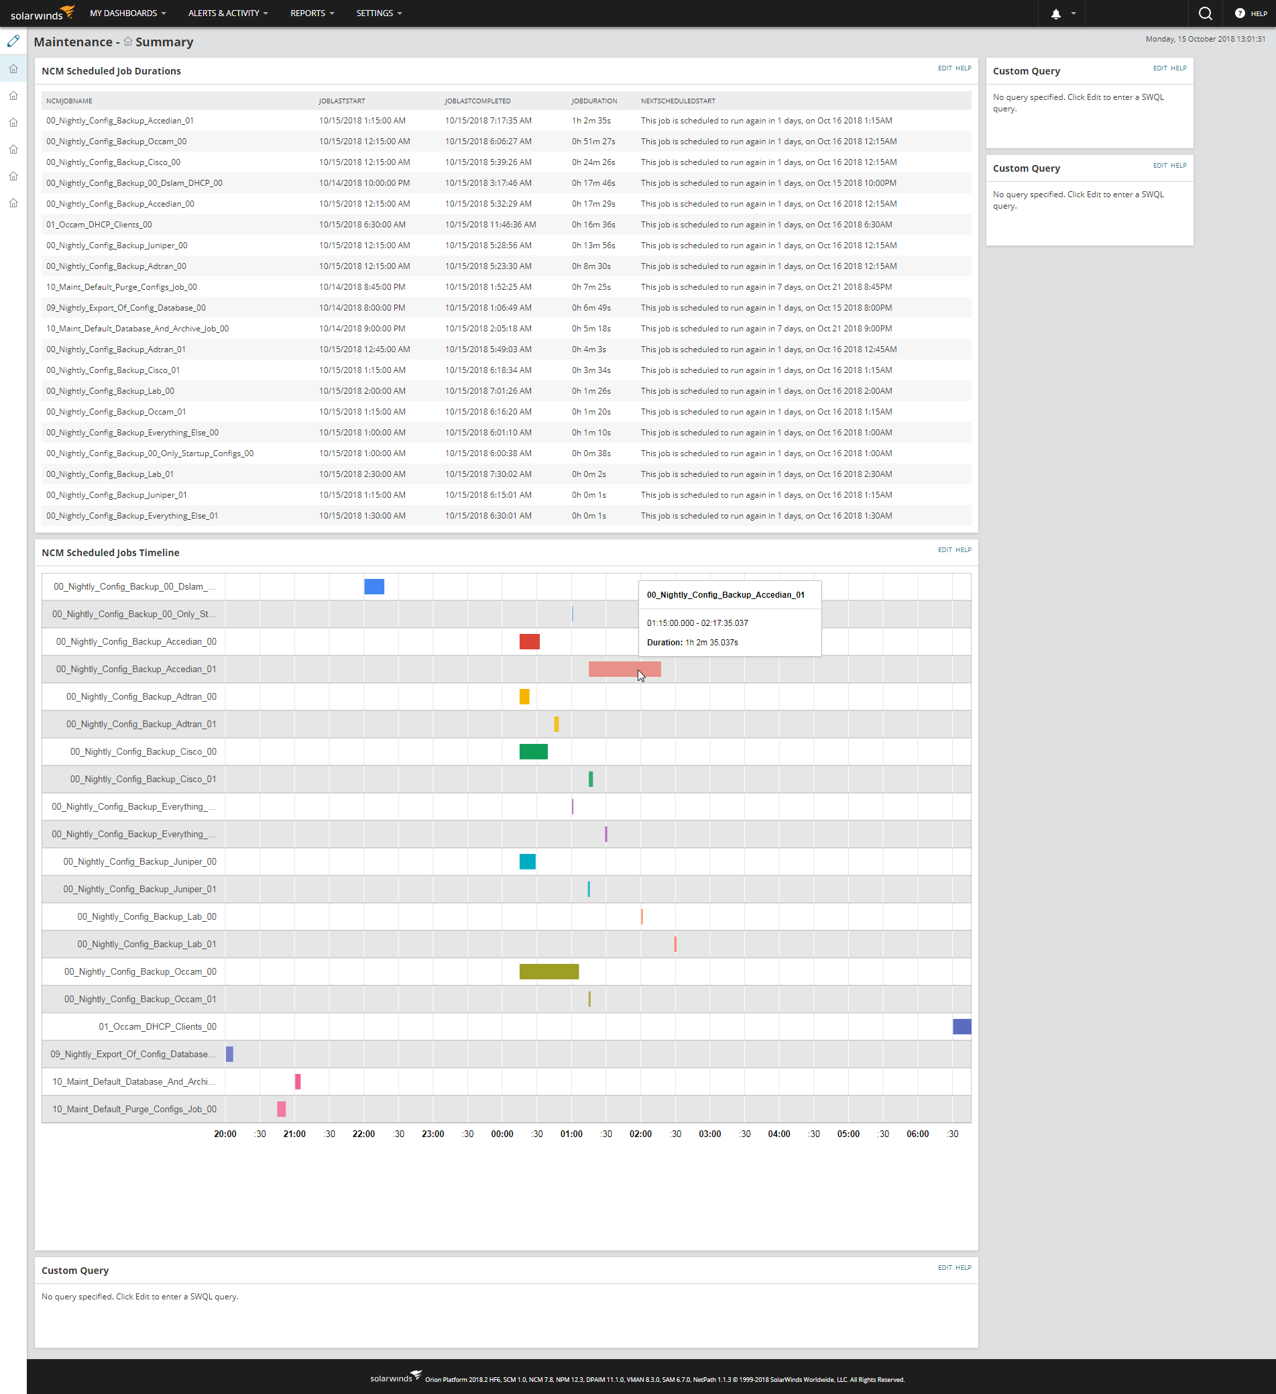This screenshot has height=1394, width=1276.
Task: Click the duration cell "0h 24m 26s"
Action: 594,162
